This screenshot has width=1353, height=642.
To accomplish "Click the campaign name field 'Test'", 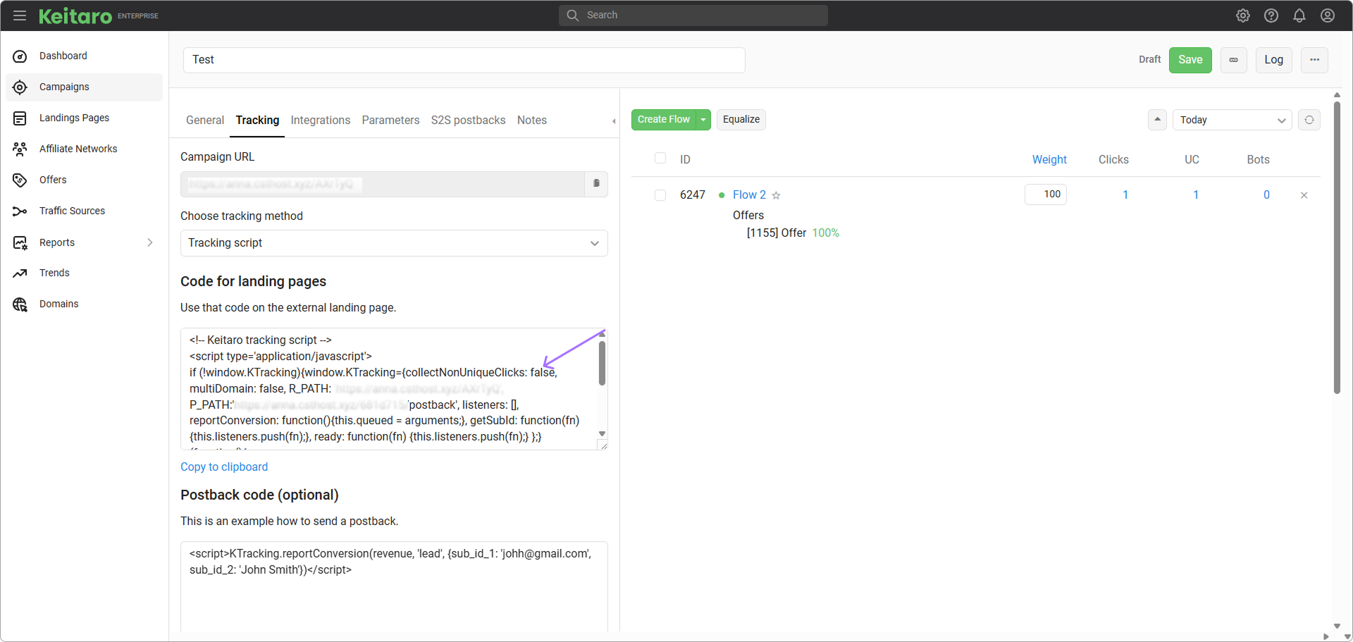I will coord(464,60).
